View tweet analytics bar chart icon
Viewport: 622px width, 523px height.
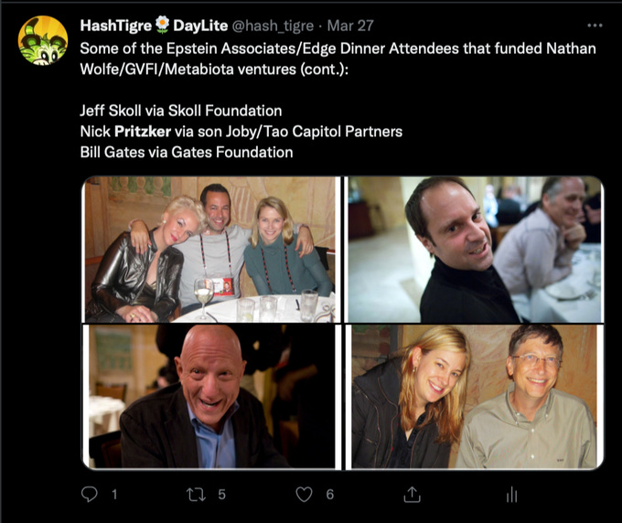[x=511, y=495]
